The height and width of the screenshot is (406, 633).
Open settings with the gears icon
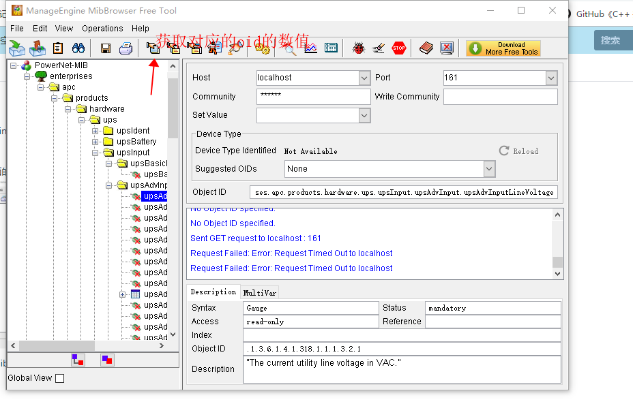(x=262, y=49)
